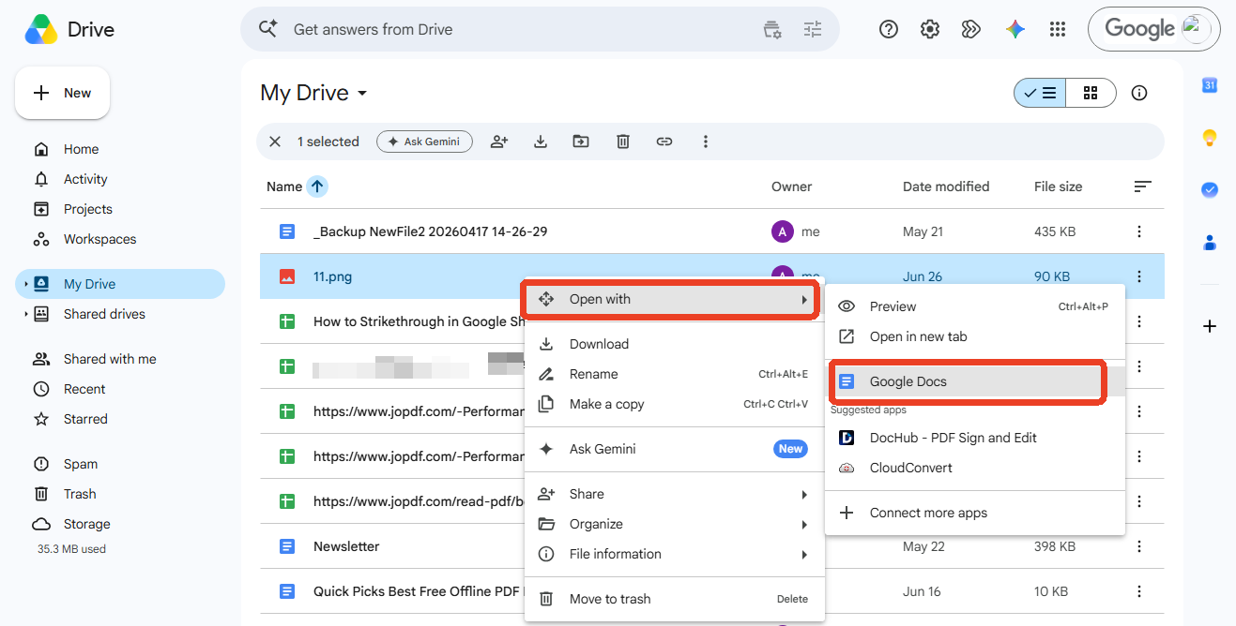Select Preview in Open with submenu
The width and height of the screenshot is (1236, 626).
(x=975, y=306)
